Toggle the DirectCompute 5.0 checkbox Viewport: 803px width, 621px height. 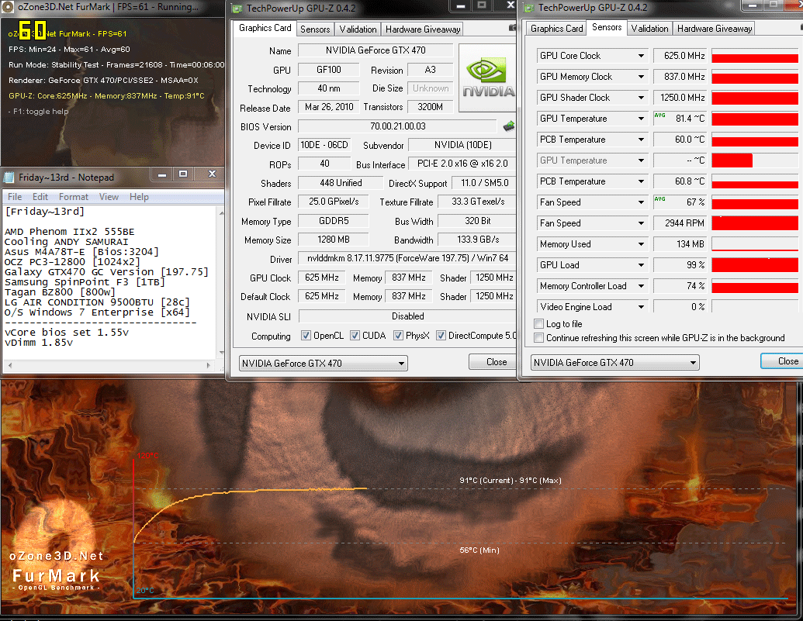coord(441,336)
